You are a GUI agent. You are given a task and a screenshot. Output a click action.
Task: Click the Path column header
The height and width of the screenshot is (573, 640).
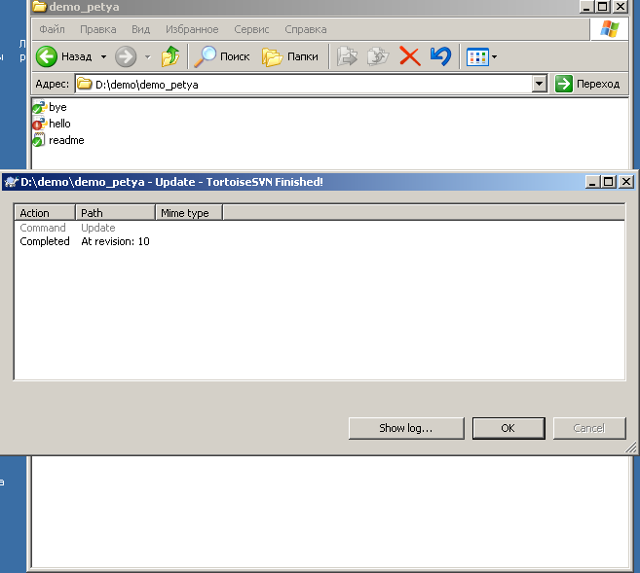coord(116,213)
